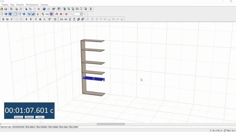The image size is (236, 132).
Task: Toggle the pressed dark shaded view mode icon
Action: pyautogui.click(x=10, y=14)
